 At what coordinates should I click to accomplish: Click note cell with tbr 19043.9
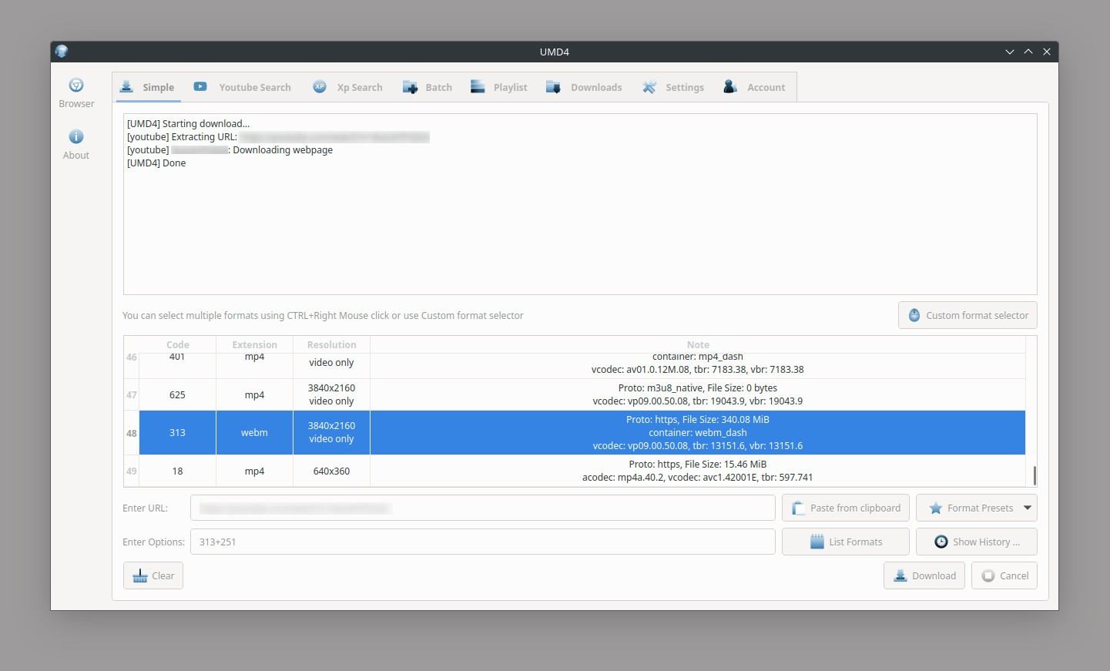pyautogui.click(x=698, y=394)
